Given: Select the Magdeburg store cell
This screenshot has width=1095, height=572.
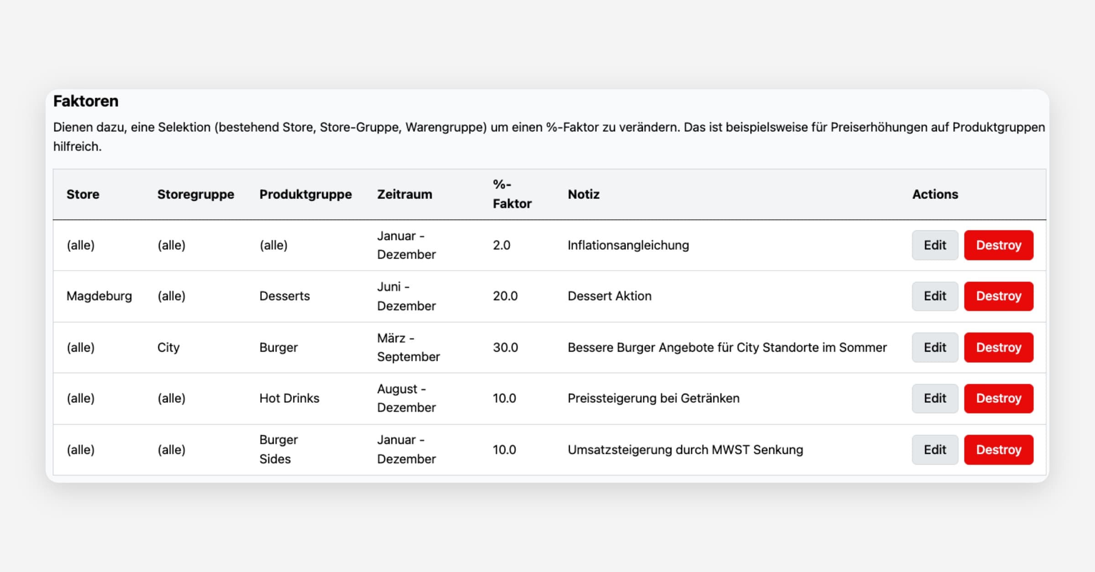Looking at the screenshot, I should (x=99, y=296).
